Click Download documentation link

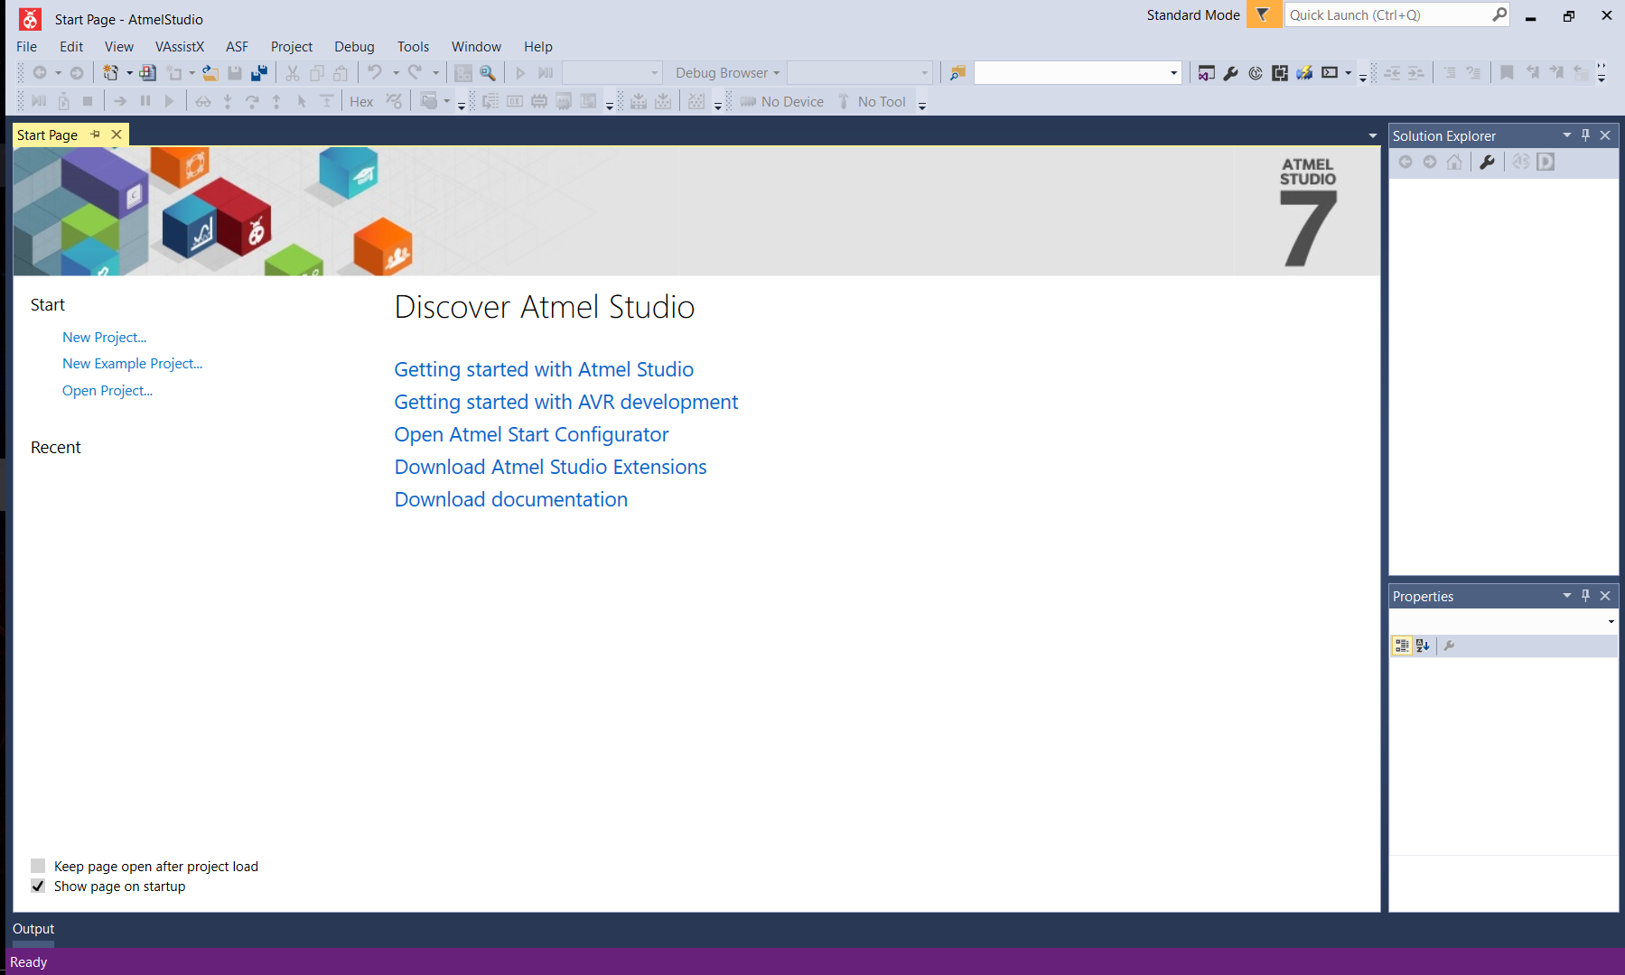pos(510,499)
